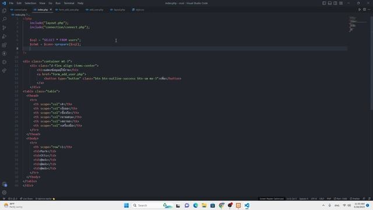373x210 pixels.
Task: Open the Terminal menu
Action: click(x=69, y=3)
